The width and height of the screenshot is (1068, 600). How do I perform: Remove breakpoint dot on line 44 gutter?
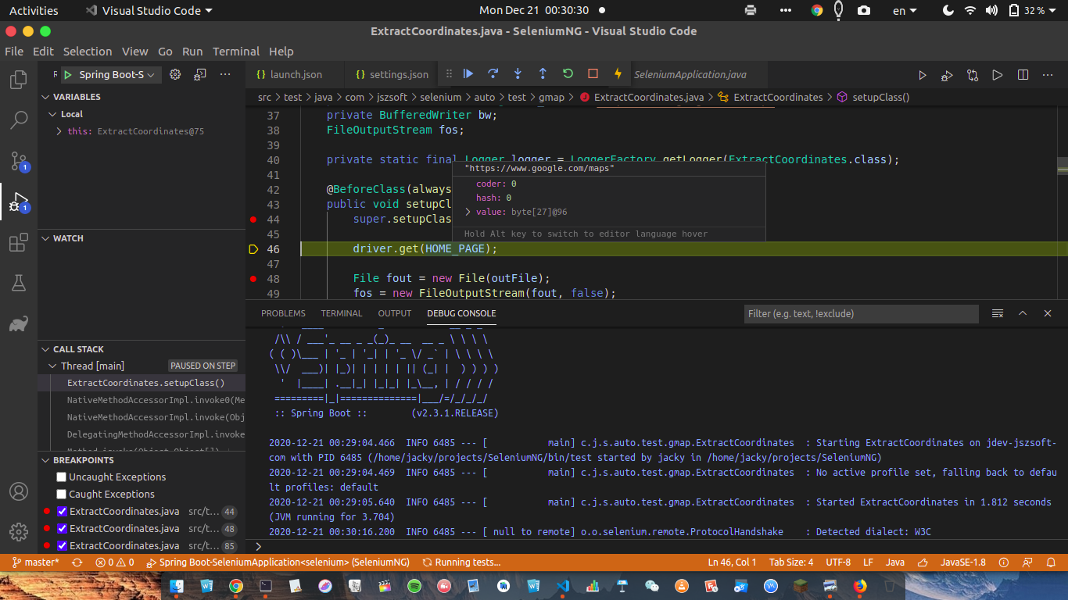pos(253,220)
